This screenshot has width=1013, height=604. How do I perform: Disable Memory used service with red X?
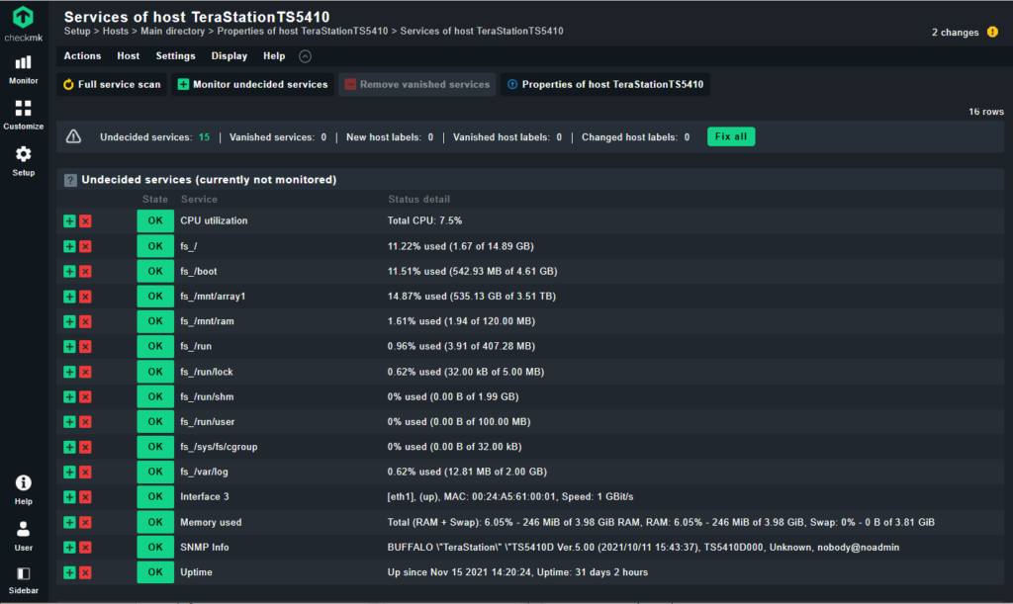click(x=85, y=522)
